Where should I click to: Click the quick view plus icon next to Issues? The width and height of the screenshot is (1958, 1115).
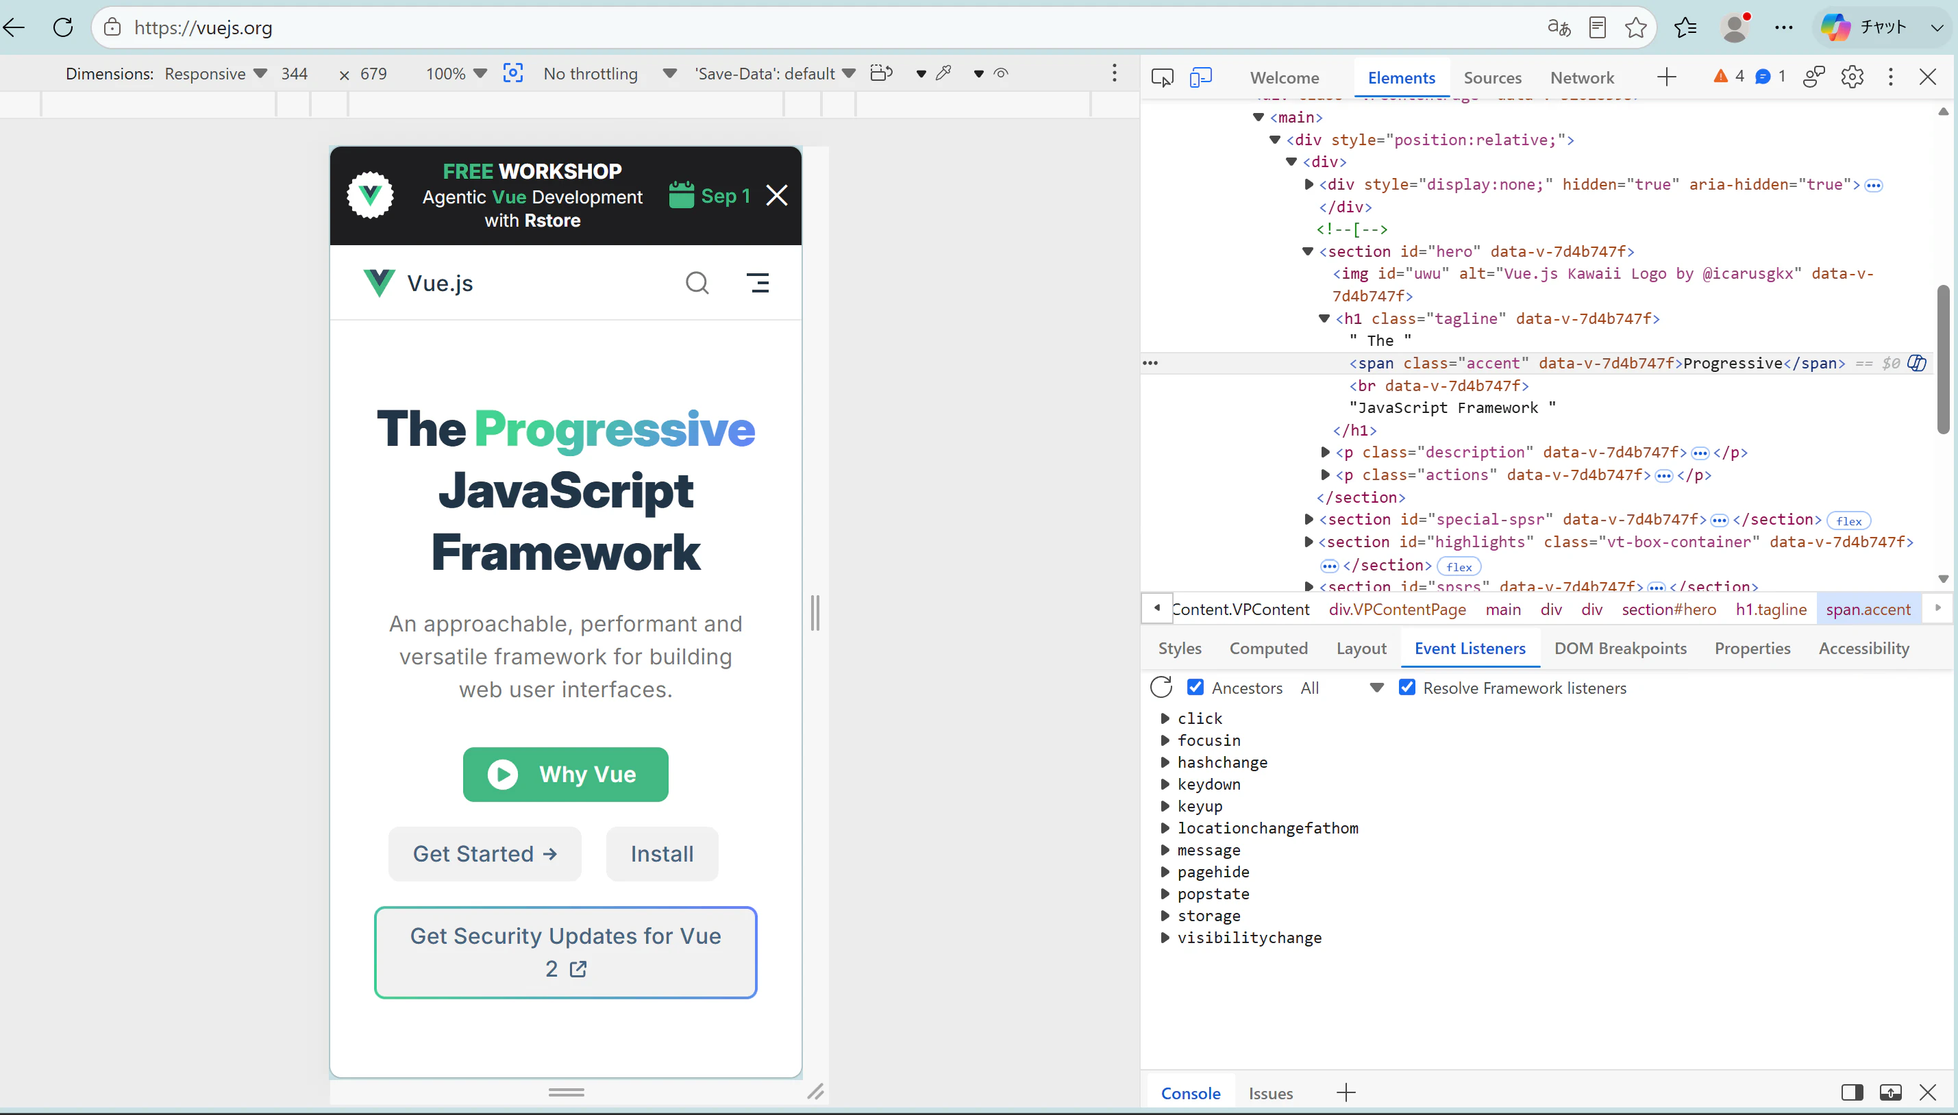point(1345,1093)
